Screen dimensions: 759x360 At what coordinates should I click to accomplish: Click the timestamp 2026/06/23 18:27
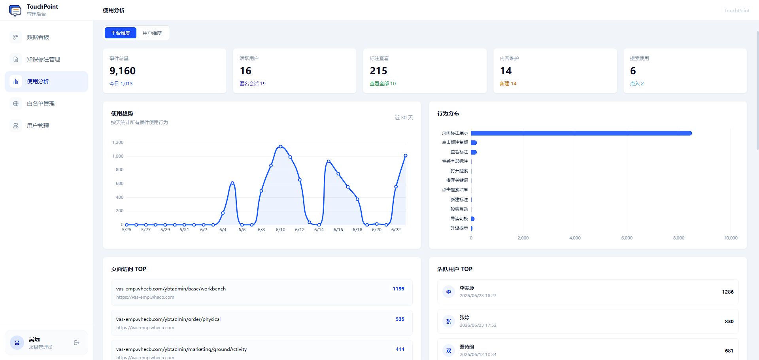tap(478, 296)
